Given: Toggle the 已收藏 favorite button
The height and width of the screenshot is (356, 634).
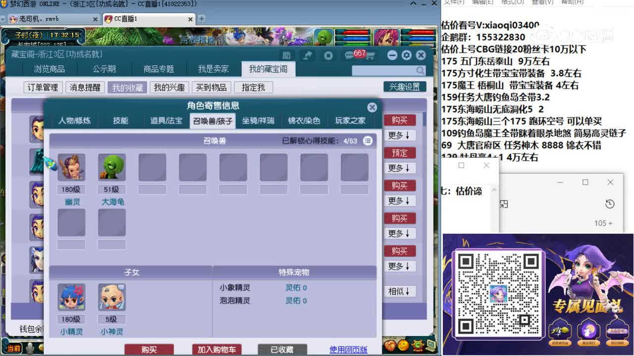Looking at the screenshot, I should [x=282, y=350].
